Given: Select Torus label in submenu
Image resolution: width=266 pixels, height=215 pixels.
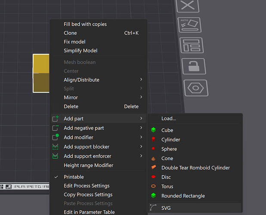Looking at the screenshot, I should (x=167, y=186).
